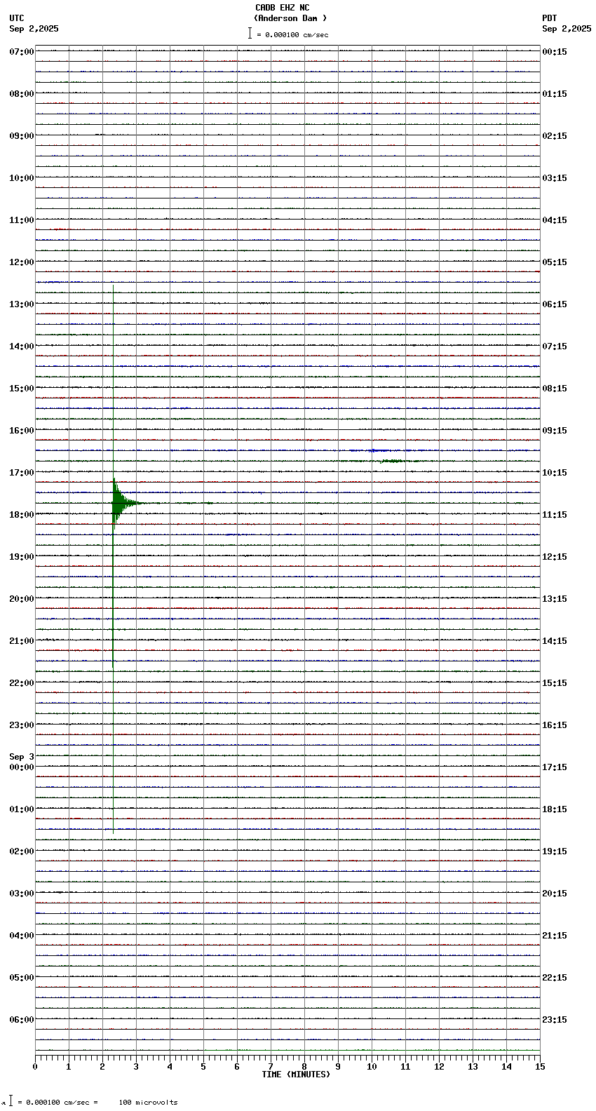Click the 02:15 PDT time label
The height and width of the screenshot is (1111, 596).
coord(555,136)
